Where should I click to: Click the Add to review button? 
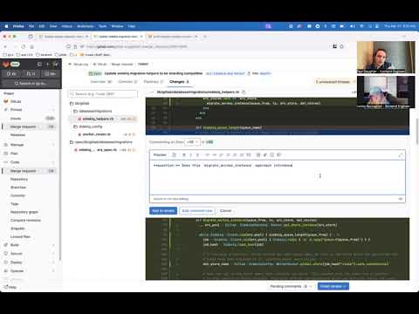(163, 211)
